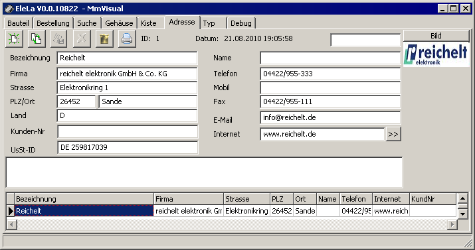The width and height of the screenshot is (475, 250).
Task: Click the Firma column header
Action: click(189, 199)
